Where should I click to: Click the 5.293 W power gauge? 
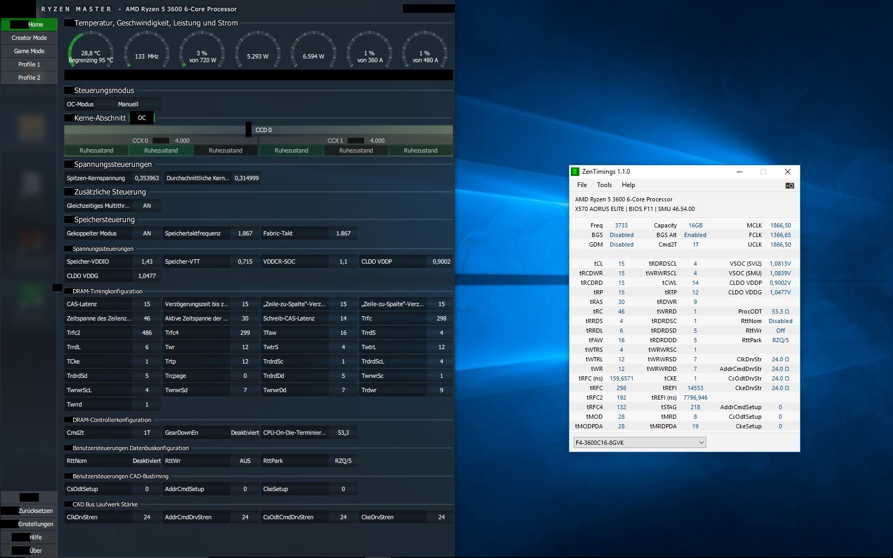click(258, 52)
